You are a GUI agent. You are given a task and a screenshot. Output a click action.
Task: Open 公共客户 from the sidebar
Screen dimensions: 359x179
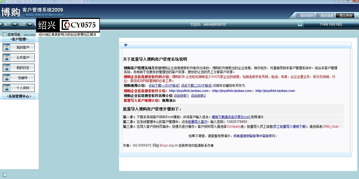coord(19,58)
